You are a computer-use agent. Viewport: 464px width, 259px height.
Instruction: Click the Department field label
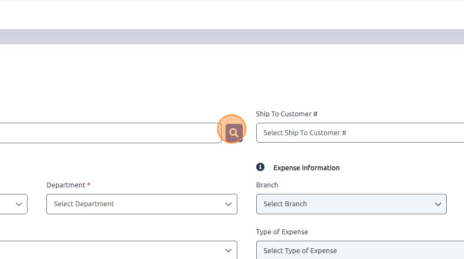click(66, 185)
